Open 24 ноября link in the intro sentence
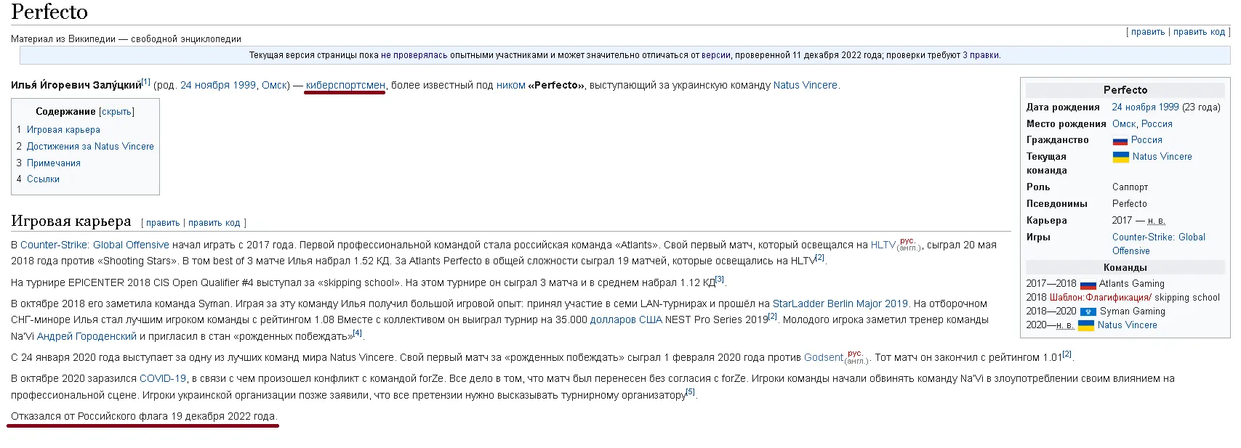The width and height of the screenshot is (1241, 448). pyautogui.click(x=205, y=86)
